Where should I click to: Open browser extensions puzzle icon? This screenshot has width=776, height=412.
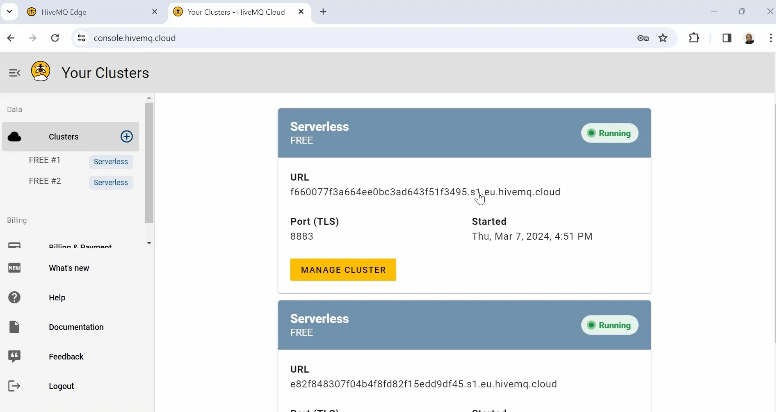tap(694, 38)
